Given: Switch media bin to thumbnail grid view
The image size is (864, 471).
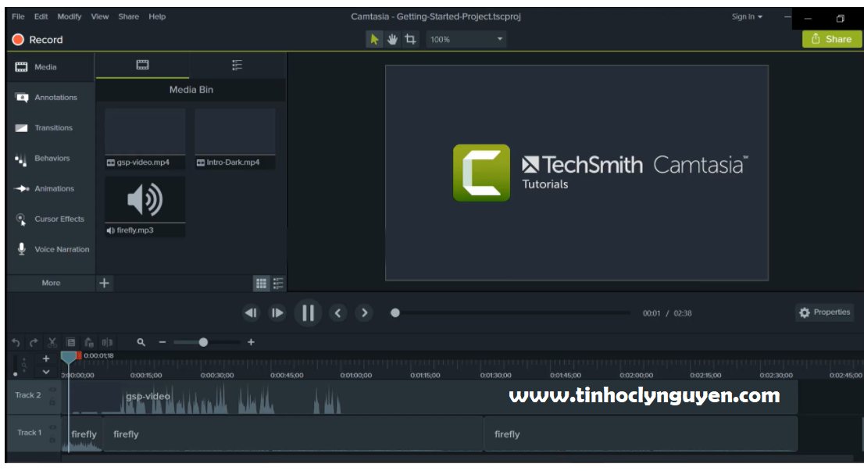Looking at the screenshot, I should [x=261, y=284].
